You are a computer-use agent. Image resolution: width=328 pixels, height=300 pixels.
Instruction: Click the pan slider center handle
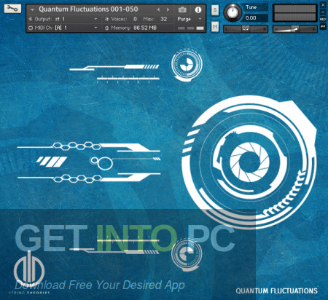coord(246,29)
